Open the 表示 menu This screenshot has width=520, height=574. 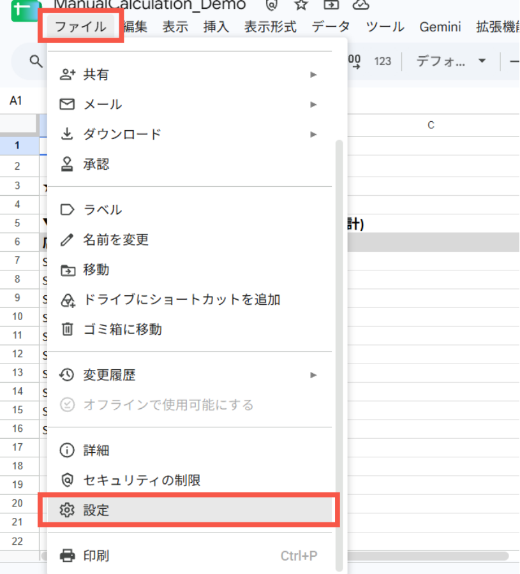point(175,27)
